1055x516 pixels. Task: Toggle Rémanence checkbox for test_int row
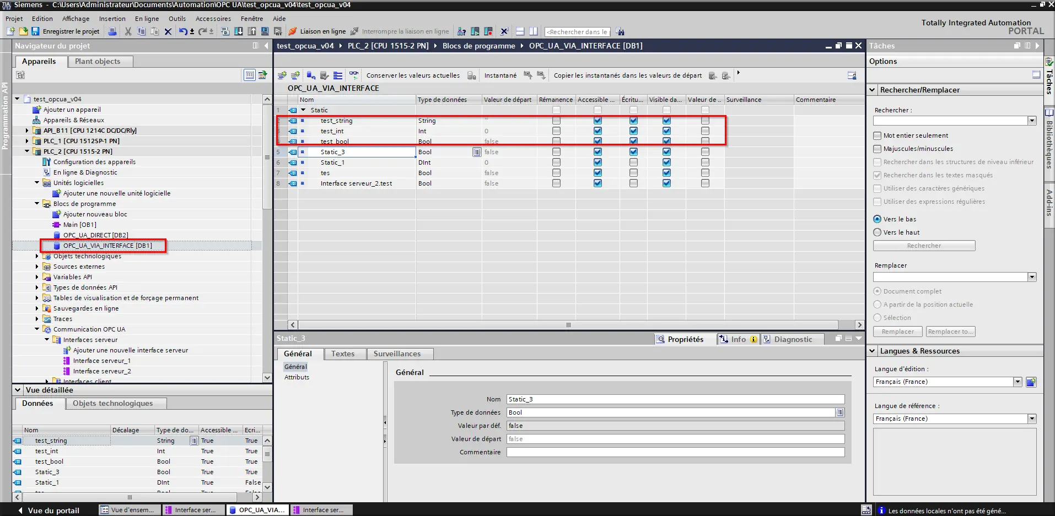(x=556, y=131)
